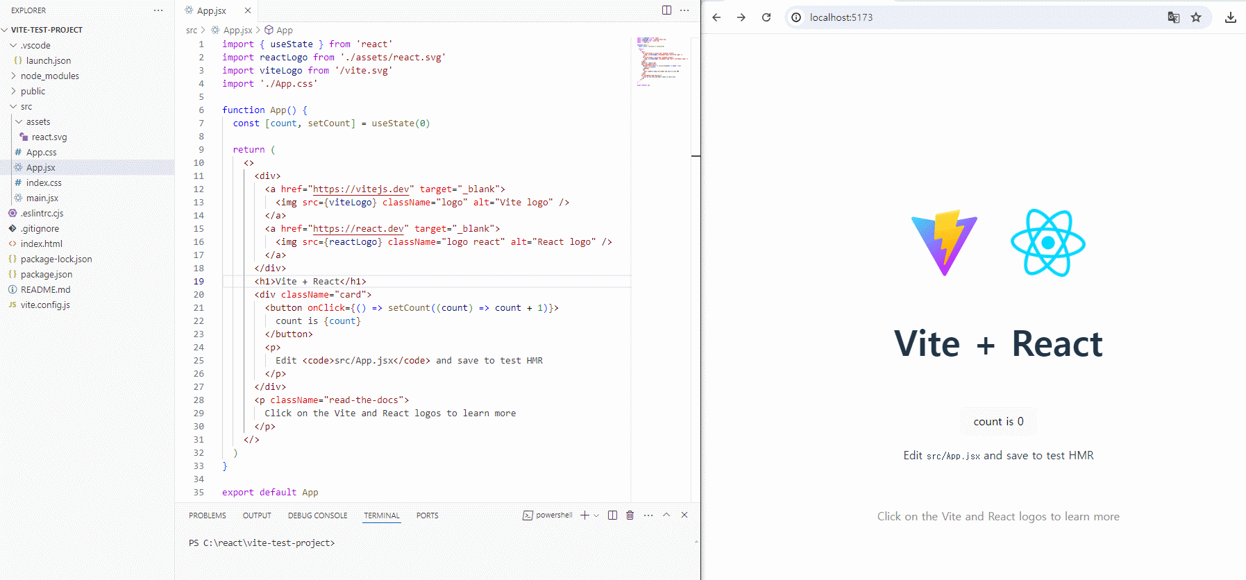Open main.jsx file

[x=42, y=198]
